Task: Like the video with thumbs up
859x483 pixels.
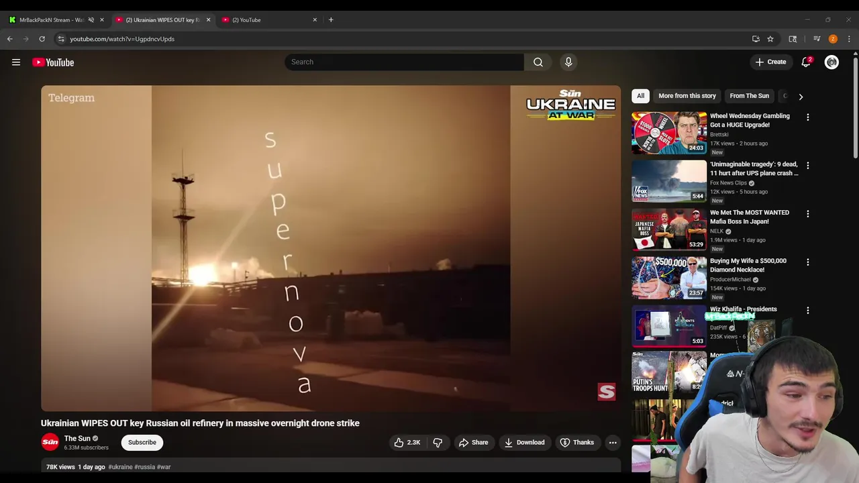Action: click(407, 442)
